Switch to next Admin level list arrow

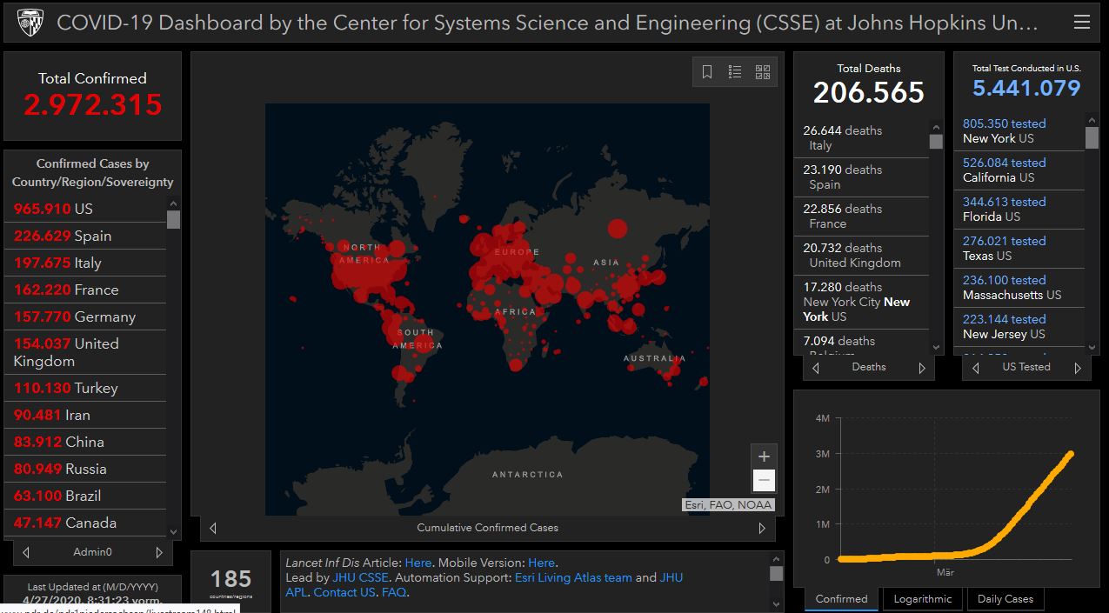click(x=159, y=552)
